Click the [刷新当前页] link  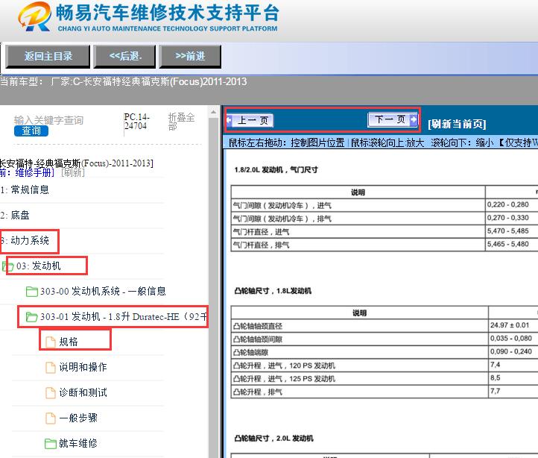[457, 124]
